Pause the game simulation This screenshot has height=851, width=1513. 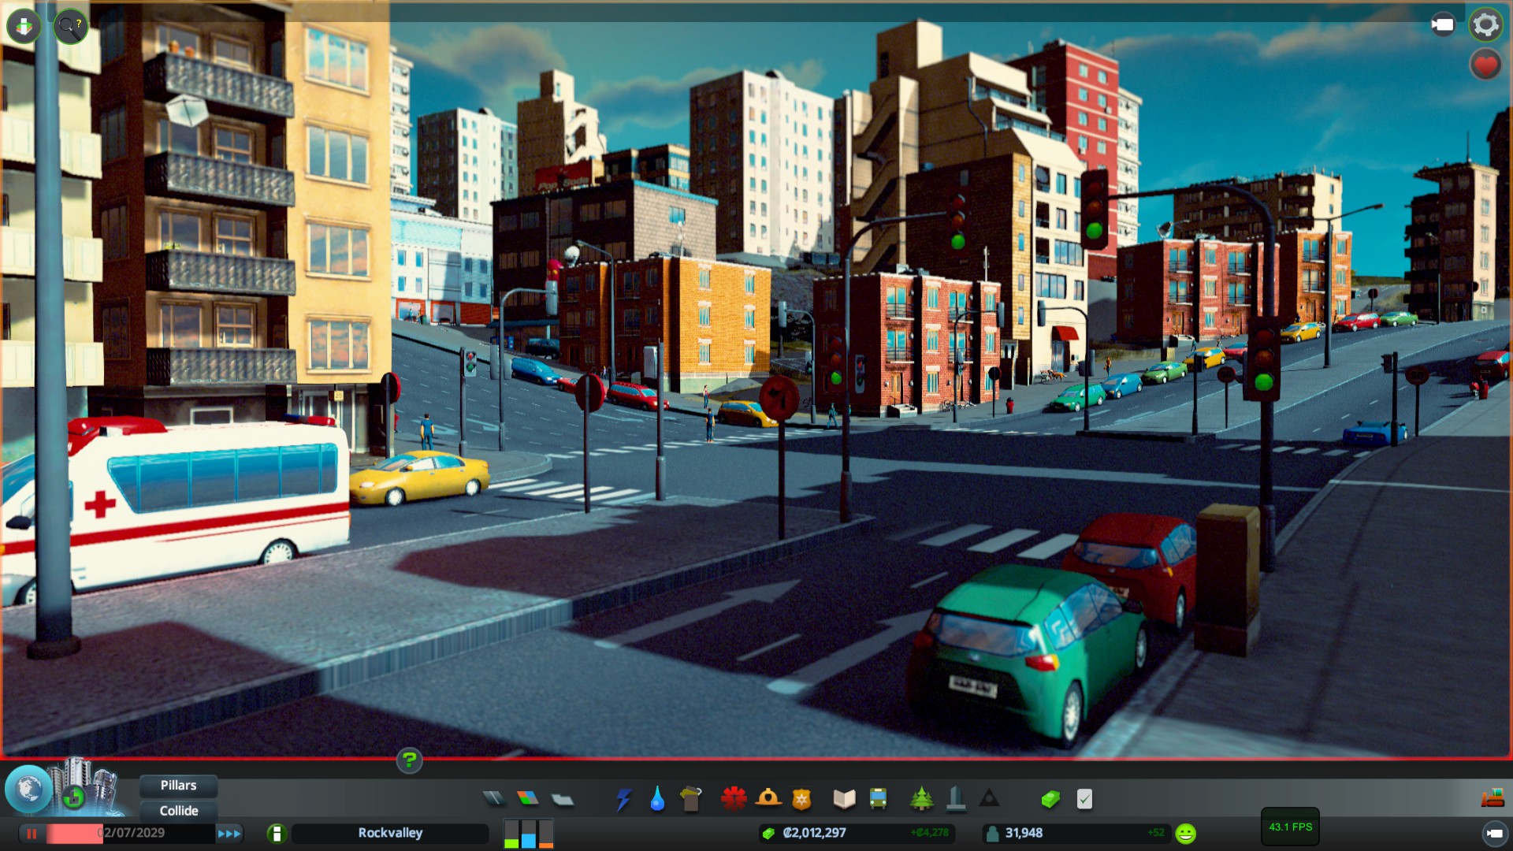(32, 834)
